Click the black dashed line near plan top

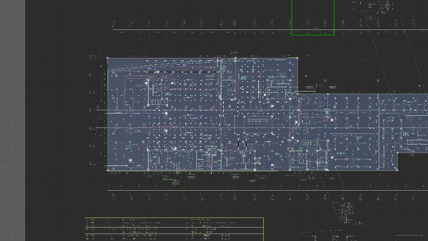point(182,72)
